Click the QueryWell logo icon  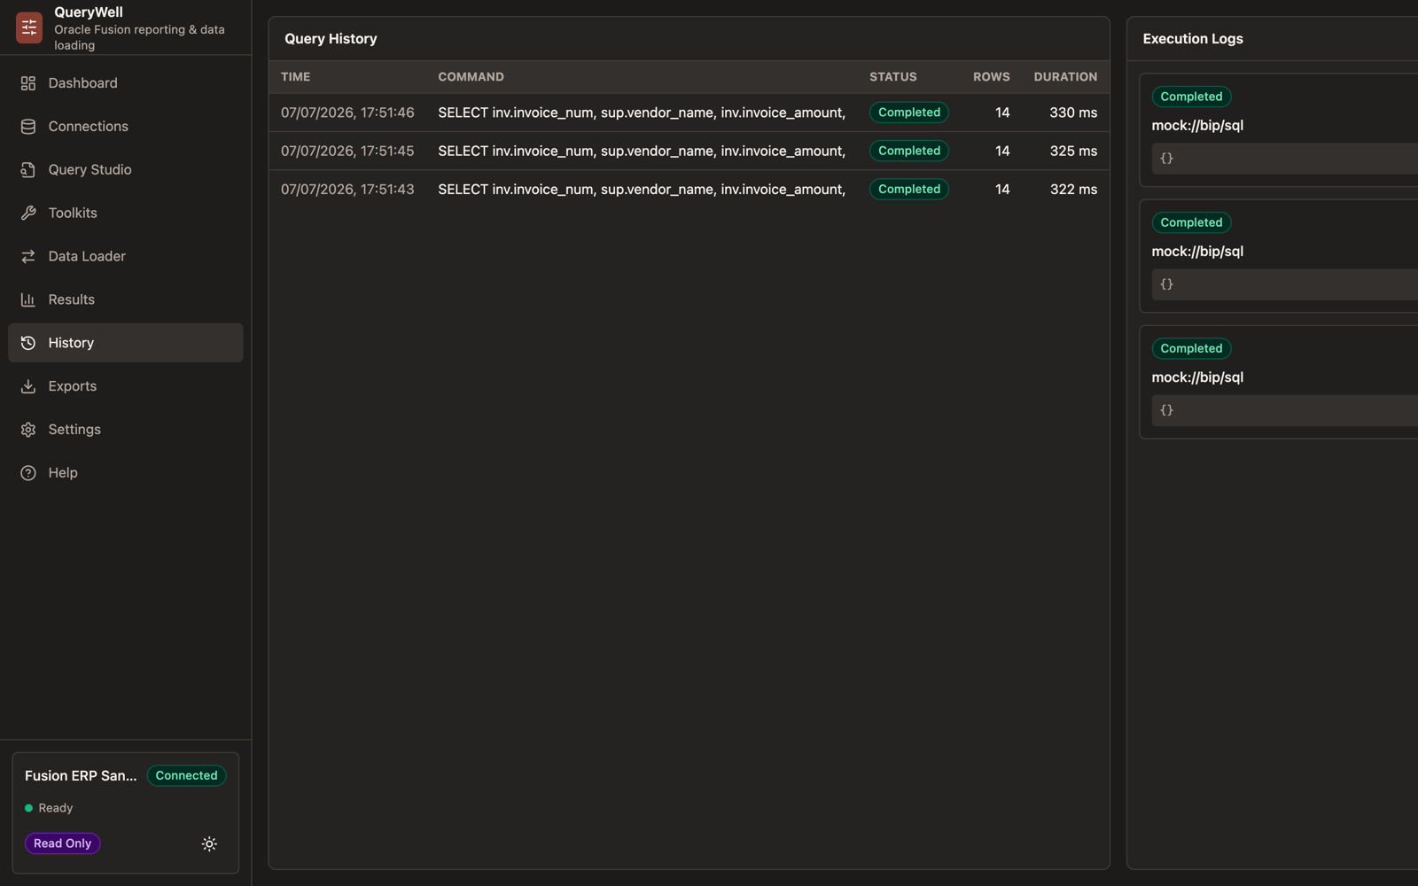(29, 27)
